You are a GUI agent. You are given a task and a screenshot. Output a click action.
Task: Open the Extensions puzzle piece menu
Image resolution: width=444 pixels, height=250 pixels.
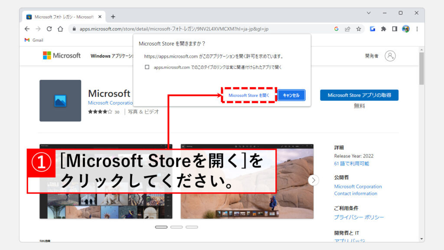[x=383, y=29]
